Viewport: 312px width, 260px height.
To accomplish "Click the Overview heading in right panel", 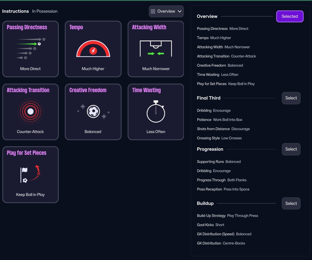I will 207,16.
